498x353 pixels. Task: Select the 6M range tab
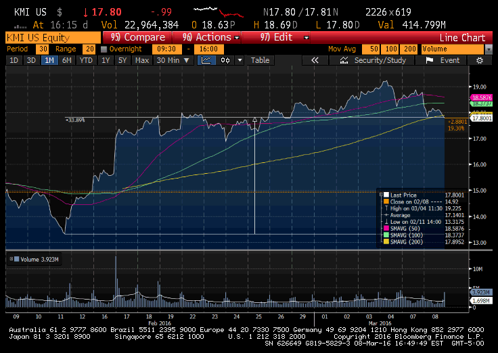(67, 60)
